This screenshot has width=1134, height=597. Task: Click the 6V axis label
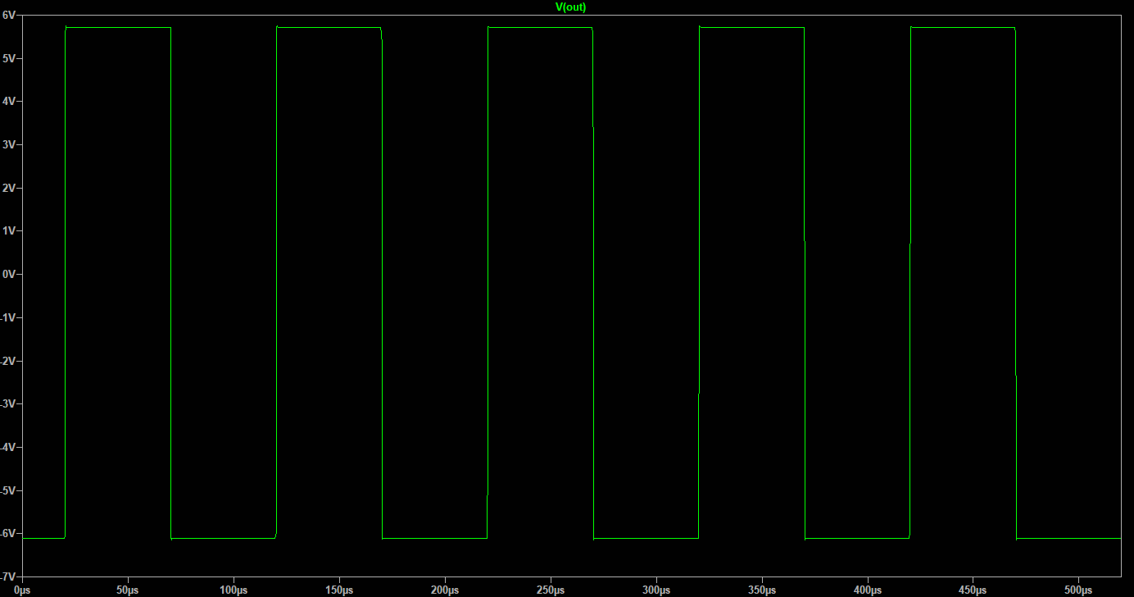[x=9, y=15]
